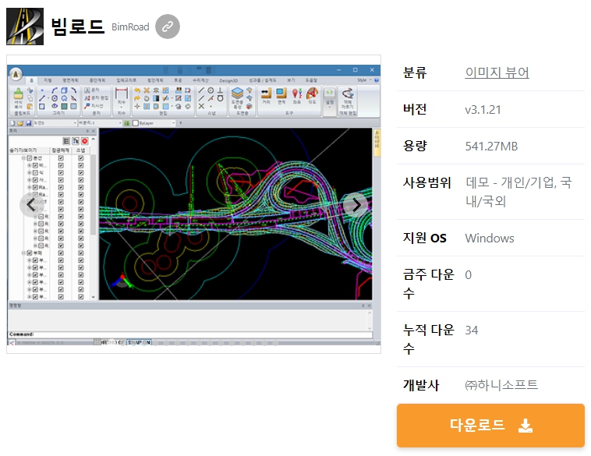Click the red record icon in tree panel
The image size is (591, 456).
pos(85,141)
